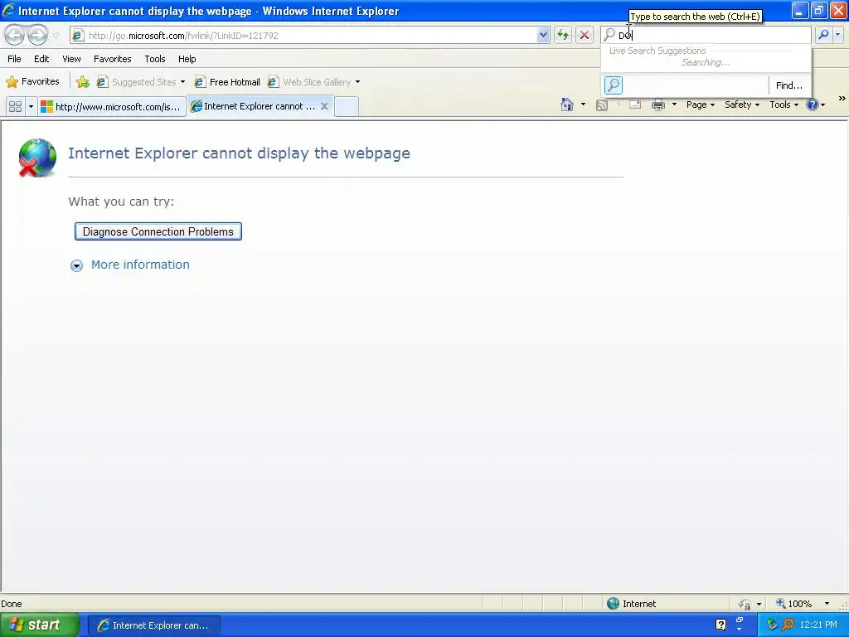Open the Safety command bar menu
Viewport: 849px width, 637px height.
tap(742, 105)
